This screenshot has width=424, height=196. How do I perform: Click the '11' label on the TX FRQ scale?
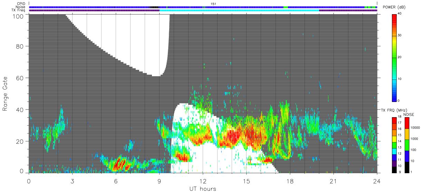point(400,160)
